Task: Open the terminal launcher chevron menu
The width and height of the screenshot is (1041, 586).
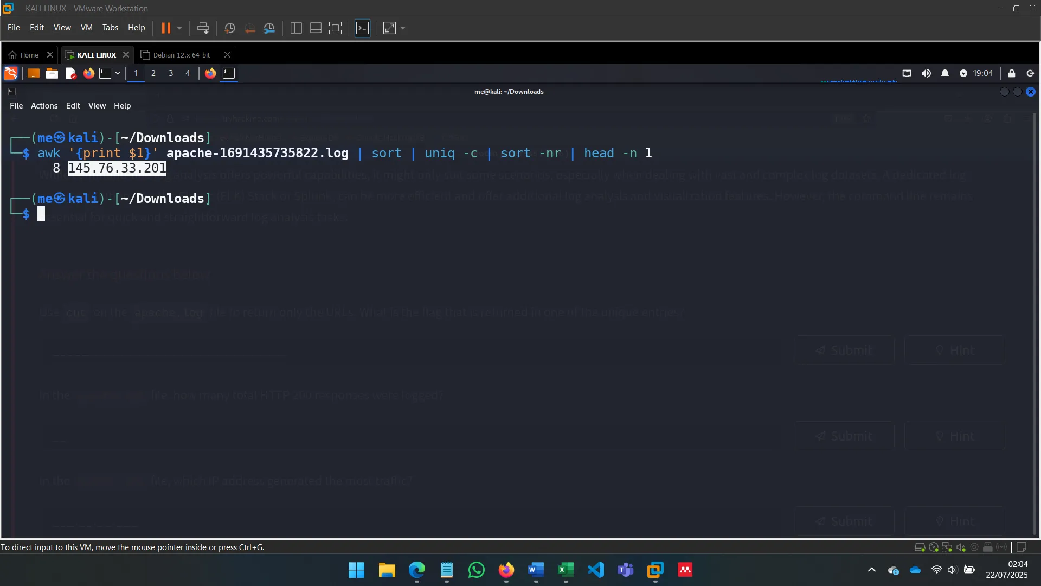Action: tap(118, 73)
